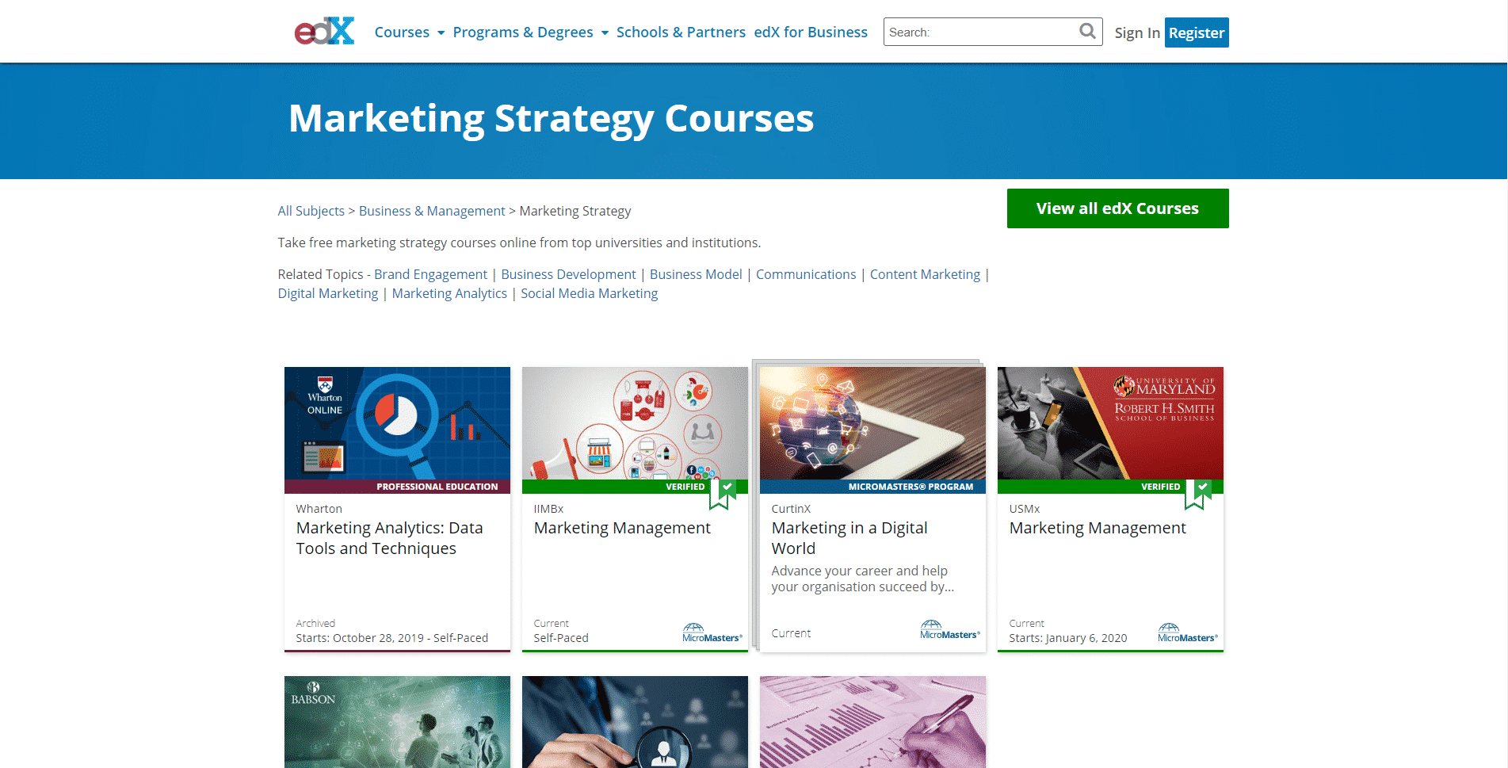Click the CurtinX tablet globe thumbnail
This screenshot has width=1508, height=768.
[872, 423]
